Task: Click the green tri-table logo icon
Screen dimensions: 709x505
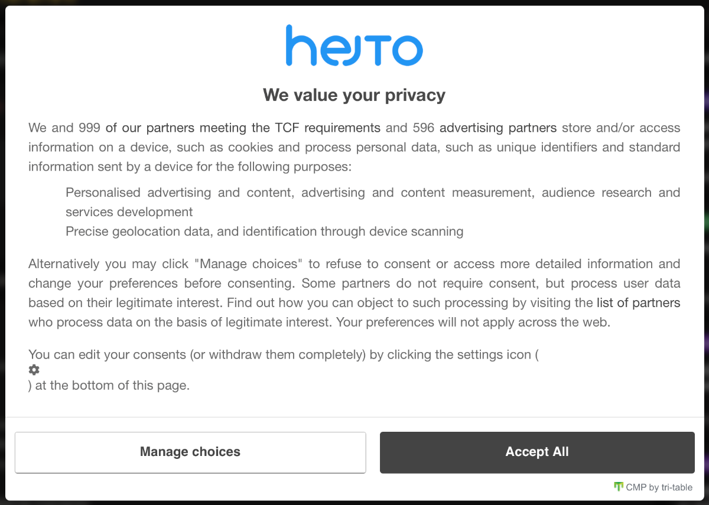Action: point(619,487)
